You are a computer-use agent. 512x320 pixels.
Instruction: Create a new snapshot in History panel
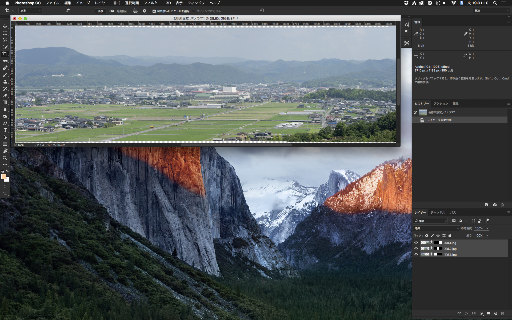pos(495,205)
